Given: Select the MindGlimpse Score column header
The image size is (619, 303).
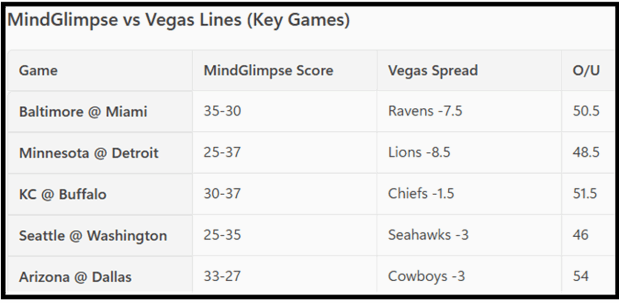Looking at the screenshot, I should (x=268, y=71).
